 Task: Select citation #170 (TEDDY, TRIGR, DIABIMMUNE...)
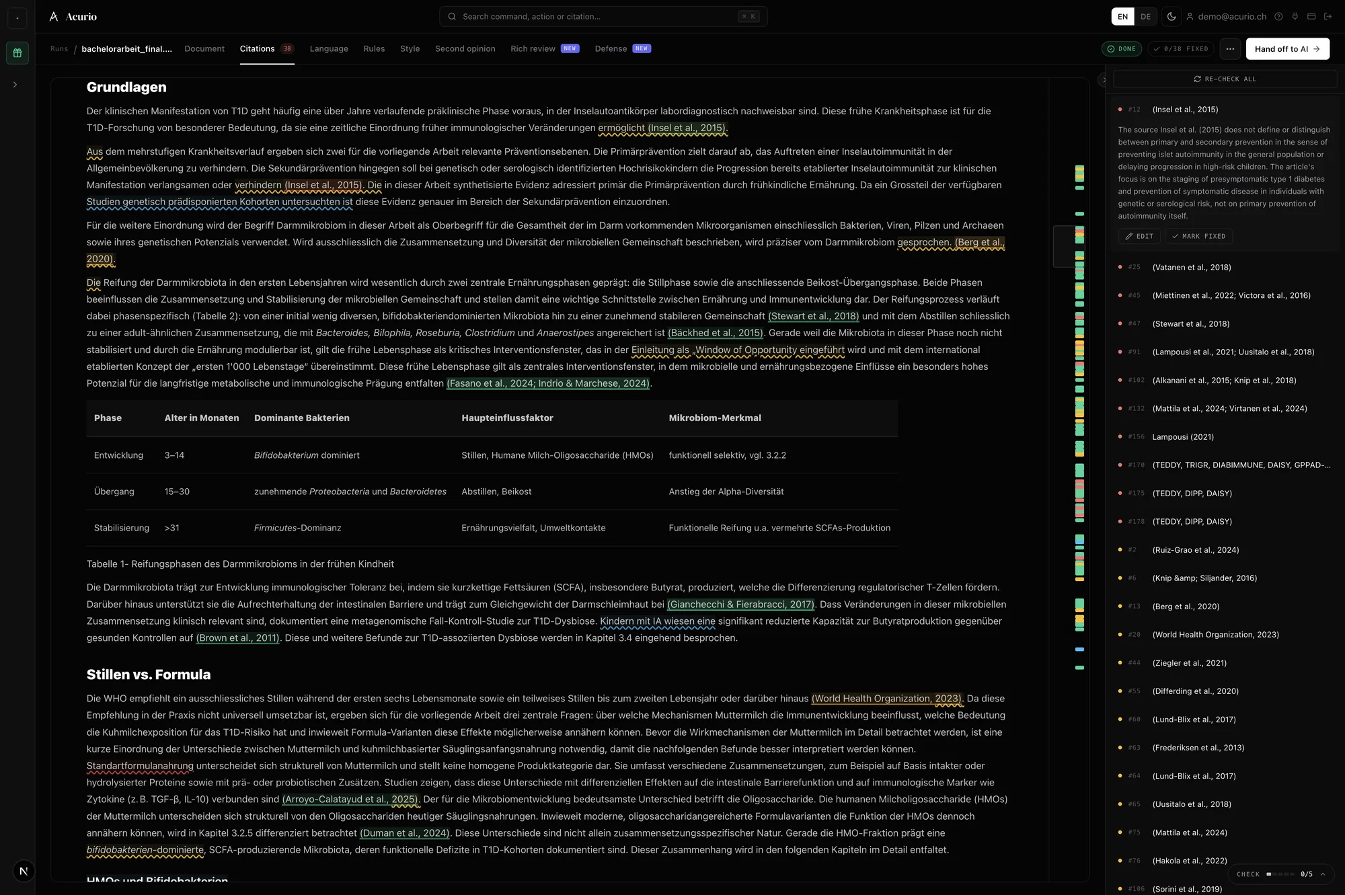tap(1223, 465)
